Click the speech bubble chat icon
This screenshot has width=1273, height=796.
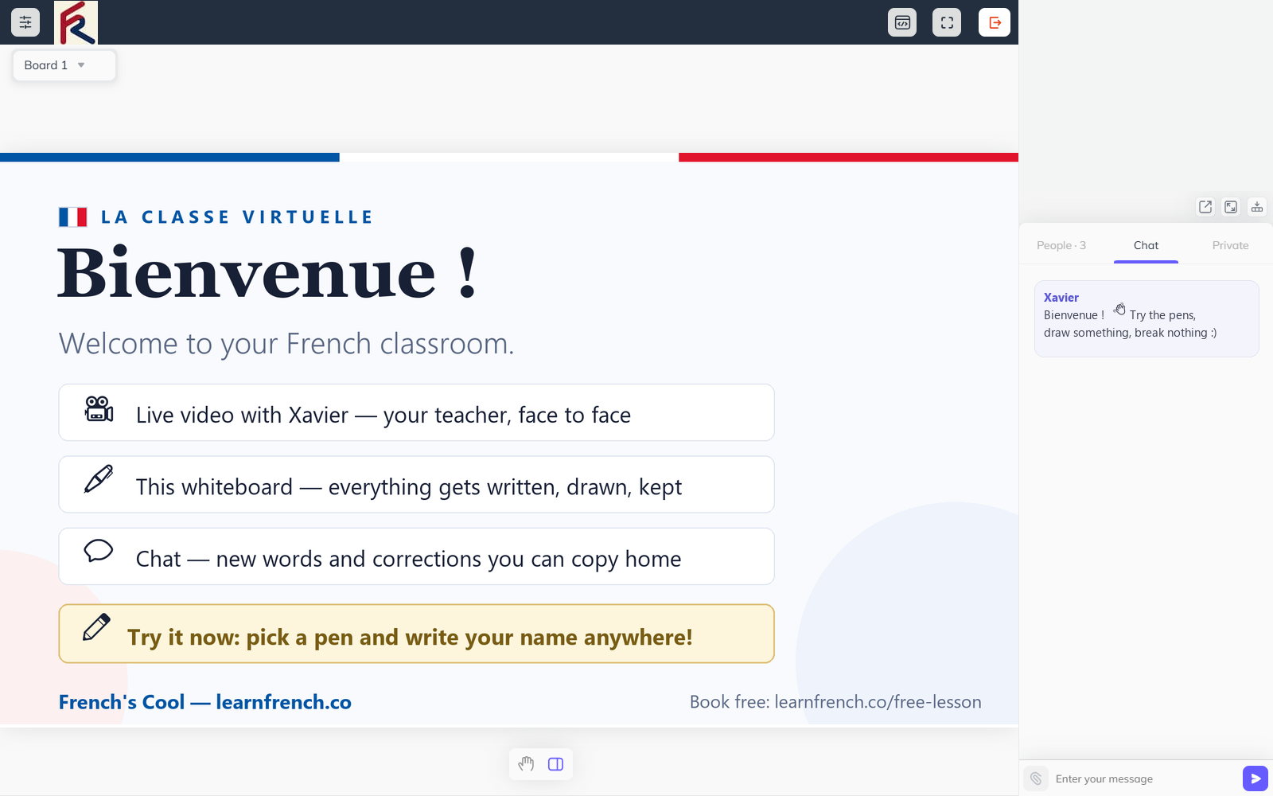click(99, 551)
